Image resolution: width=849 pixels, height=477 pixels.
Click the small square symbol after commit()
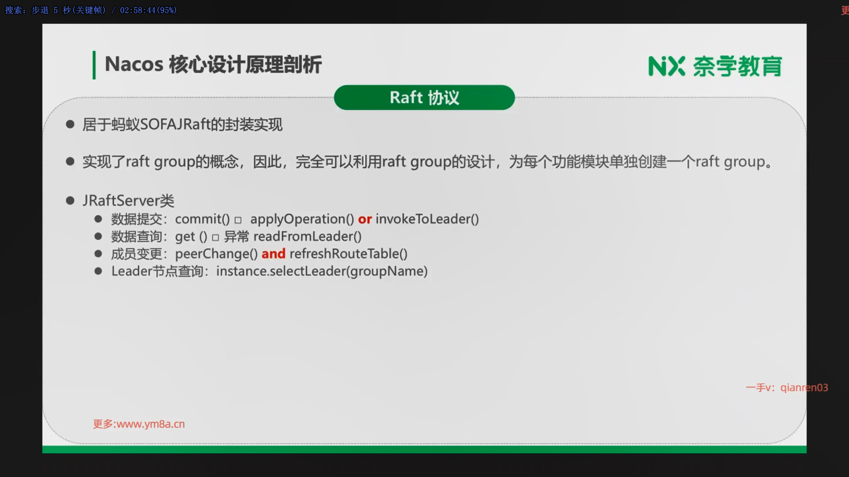click(x=238, y=220)
